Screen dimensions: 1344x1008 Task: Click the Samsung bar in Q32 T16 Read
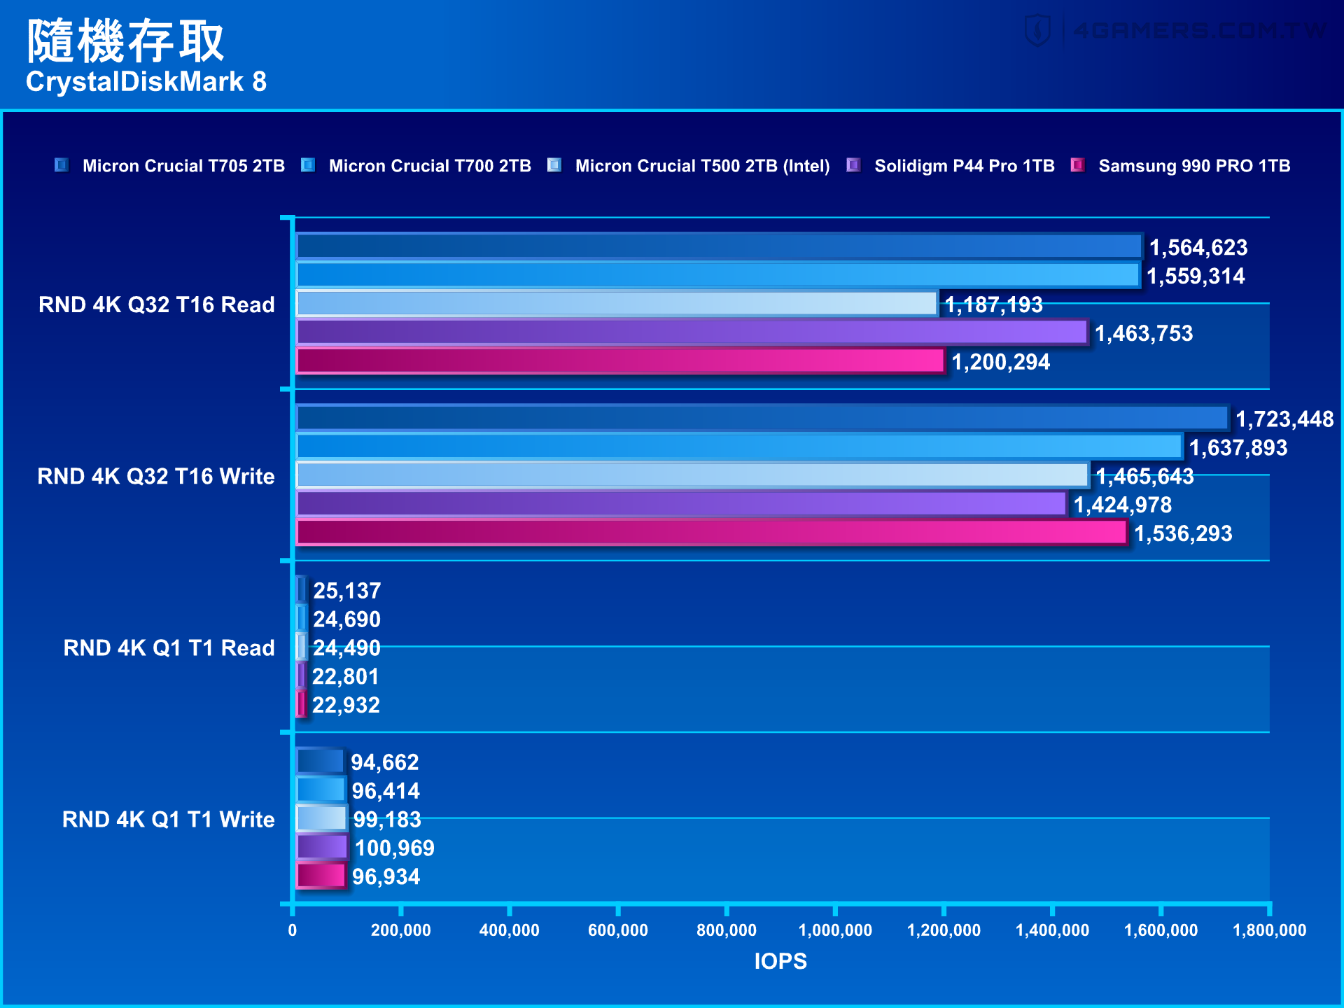pos(620,360)
